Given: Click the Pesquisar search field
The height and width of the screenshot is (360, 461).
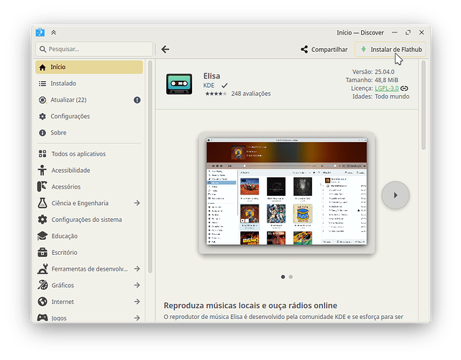Looking at the screenshot, I should [94, 49].
